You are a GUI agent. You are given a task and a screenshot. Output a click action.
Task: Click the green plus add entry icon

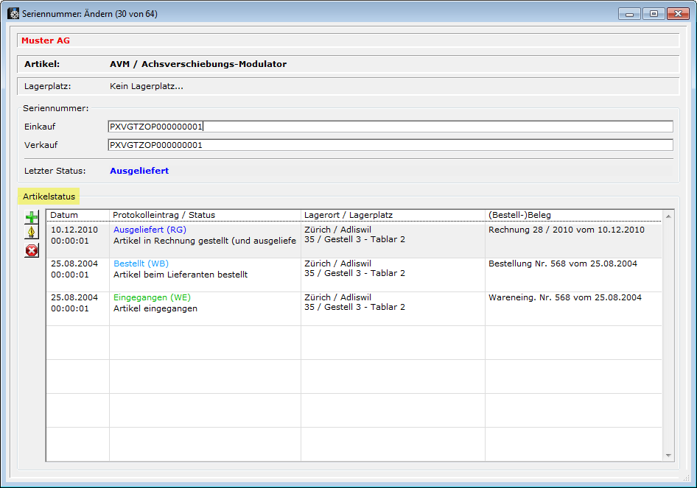tap(32, 218)
